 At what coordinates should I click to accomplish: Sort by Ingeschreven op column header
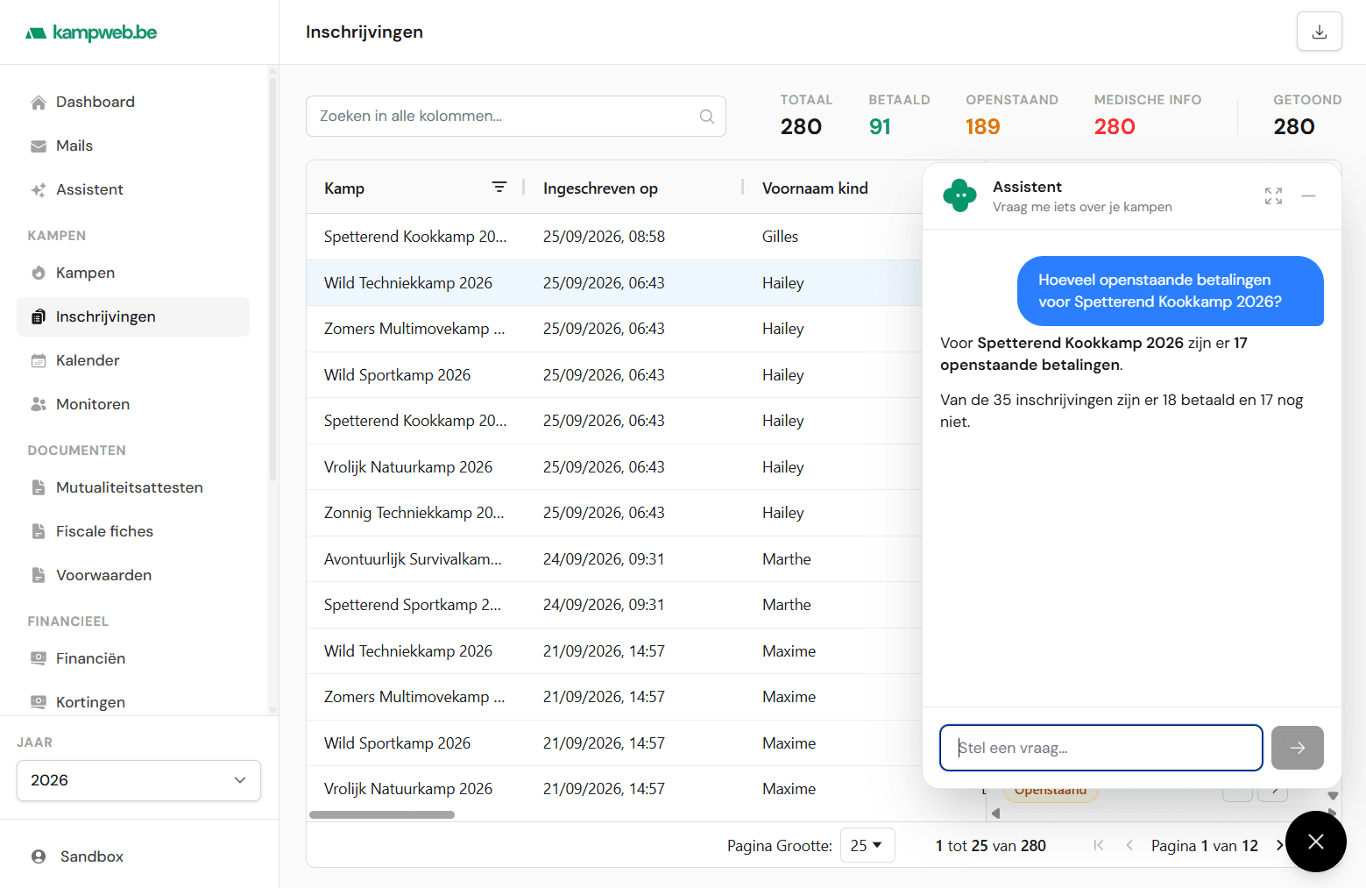point(600,188)
